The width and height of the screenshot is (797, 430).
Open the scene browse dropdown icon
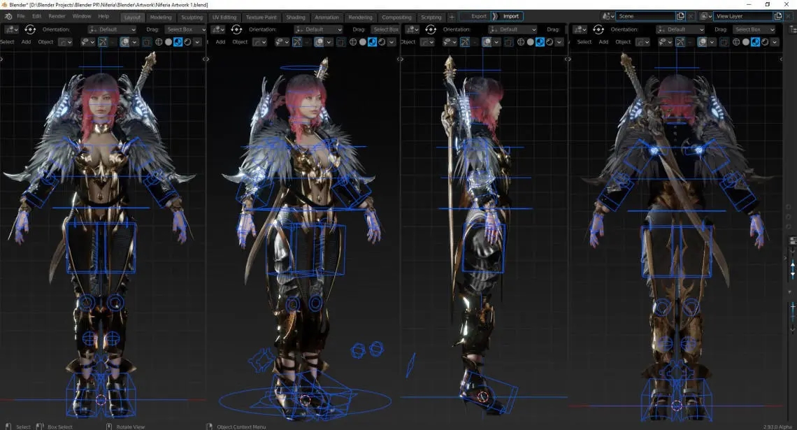click(x=608, y=16)
